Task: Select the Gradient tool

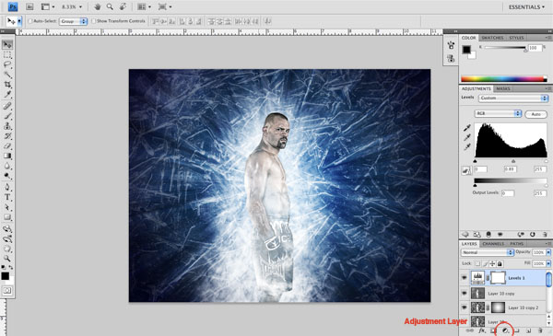Action: [x=7, y=156]
